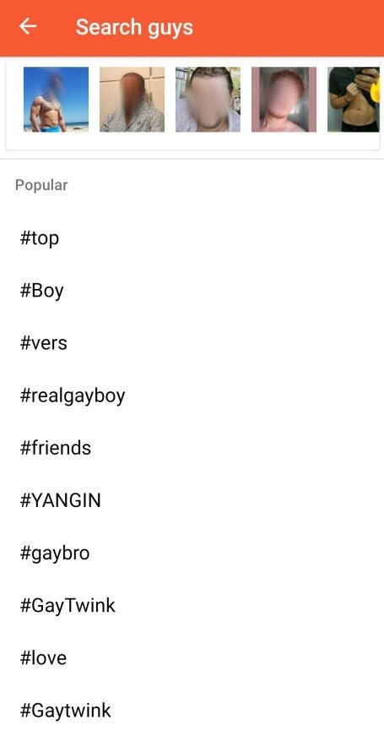The height and width of the screenshot is (731, 384).
Task: Open the third profile thumbnail
Action: point(208,100)
